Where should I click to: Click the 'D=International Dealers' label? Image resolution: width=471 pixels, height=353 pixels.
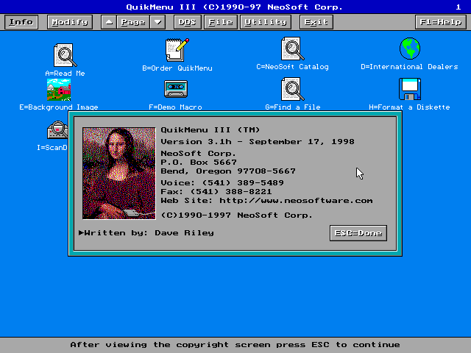pos(409,67)
